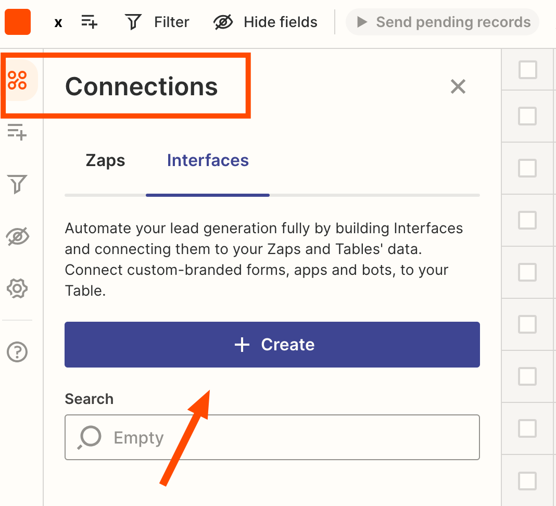Click Send pending records button
The width and height of the screenshot is (556, 506).
coord(443,22)
